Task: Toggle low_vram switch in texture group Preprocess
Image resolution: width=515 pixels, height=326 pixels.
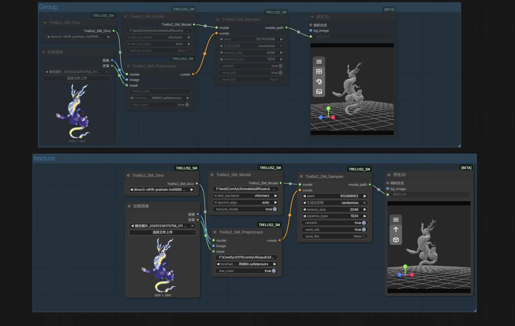Action: click(x=274, y=271)
